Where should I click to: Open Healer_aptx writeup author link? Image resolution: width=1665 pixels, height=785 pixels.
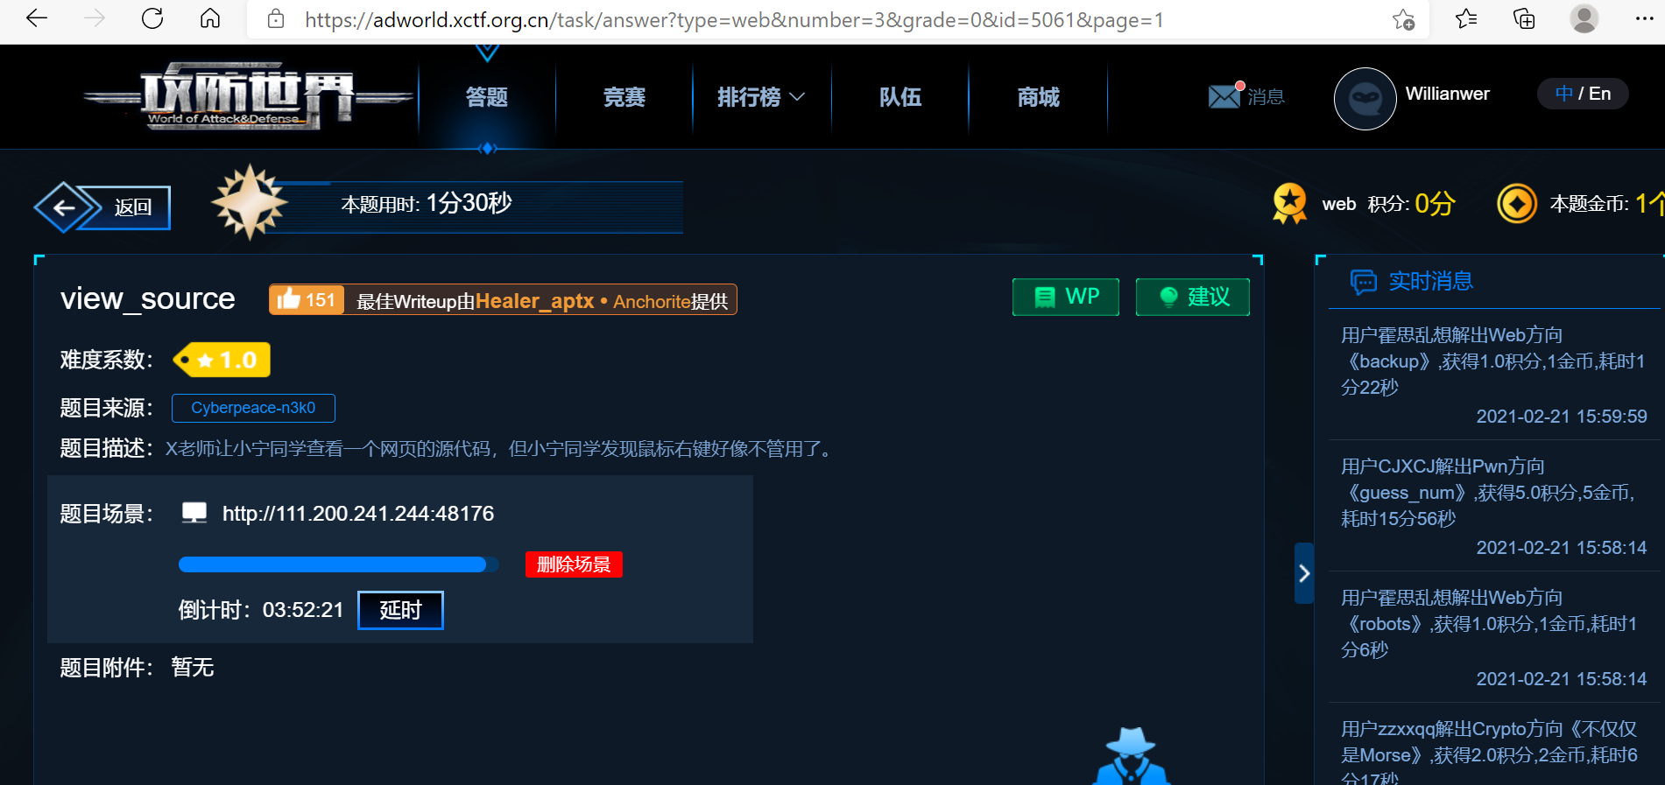(534, 301)
